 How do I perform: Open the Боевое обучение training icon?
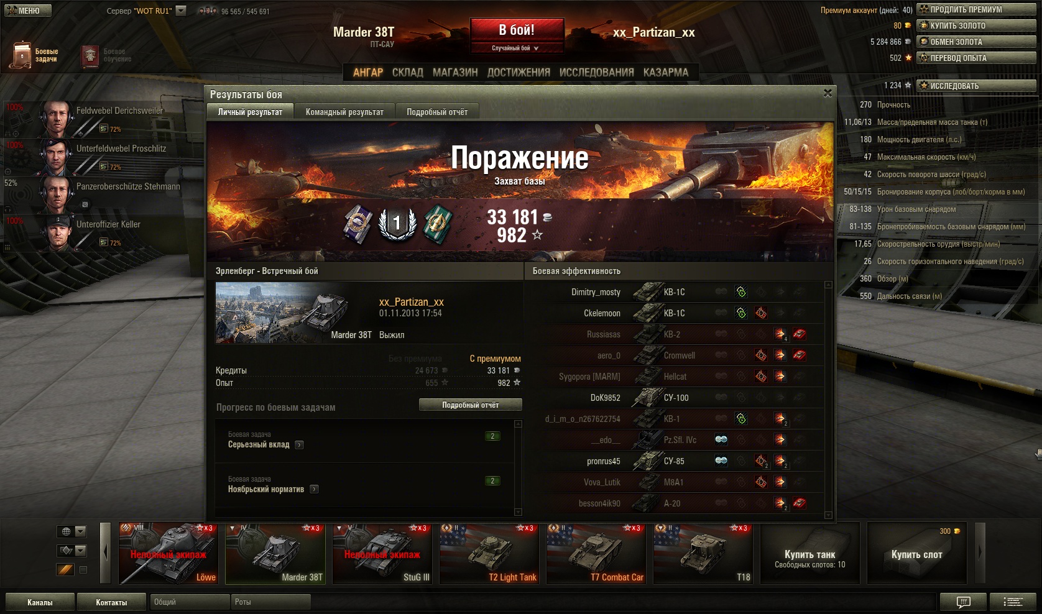click(91, 56)
